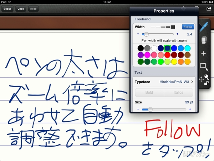Pick the navy color swatch
This screenshot has height=161, width=214.
(x=160, y=48)
